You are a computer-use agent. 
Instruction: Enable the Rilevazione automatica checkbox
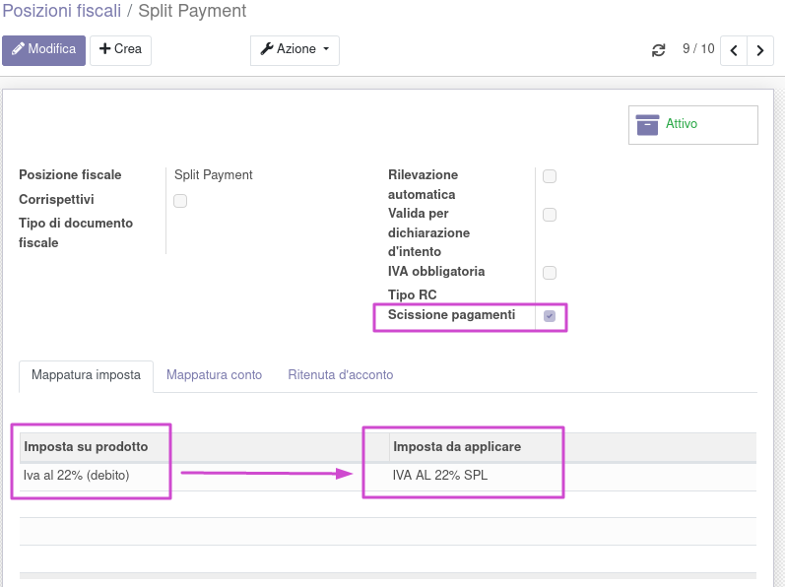(x=550, y=176)
